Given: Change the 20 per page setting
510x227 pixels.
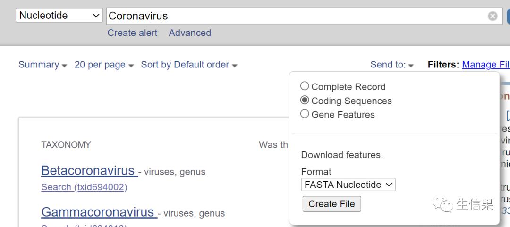Looking at the screenshot, I should [x=104, y=65].
